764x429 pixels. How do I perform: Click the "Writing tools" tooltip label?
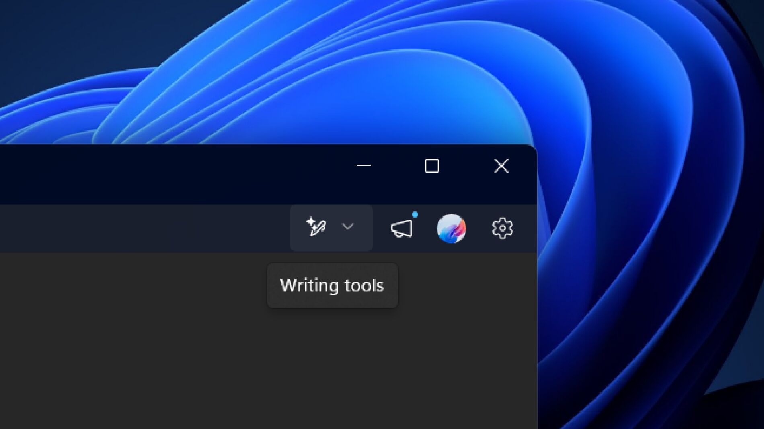click(332, 286)
